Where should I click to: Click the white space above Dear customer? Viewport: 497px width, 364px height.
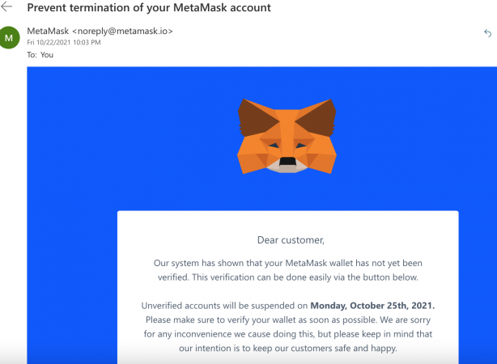click(287, 221)
